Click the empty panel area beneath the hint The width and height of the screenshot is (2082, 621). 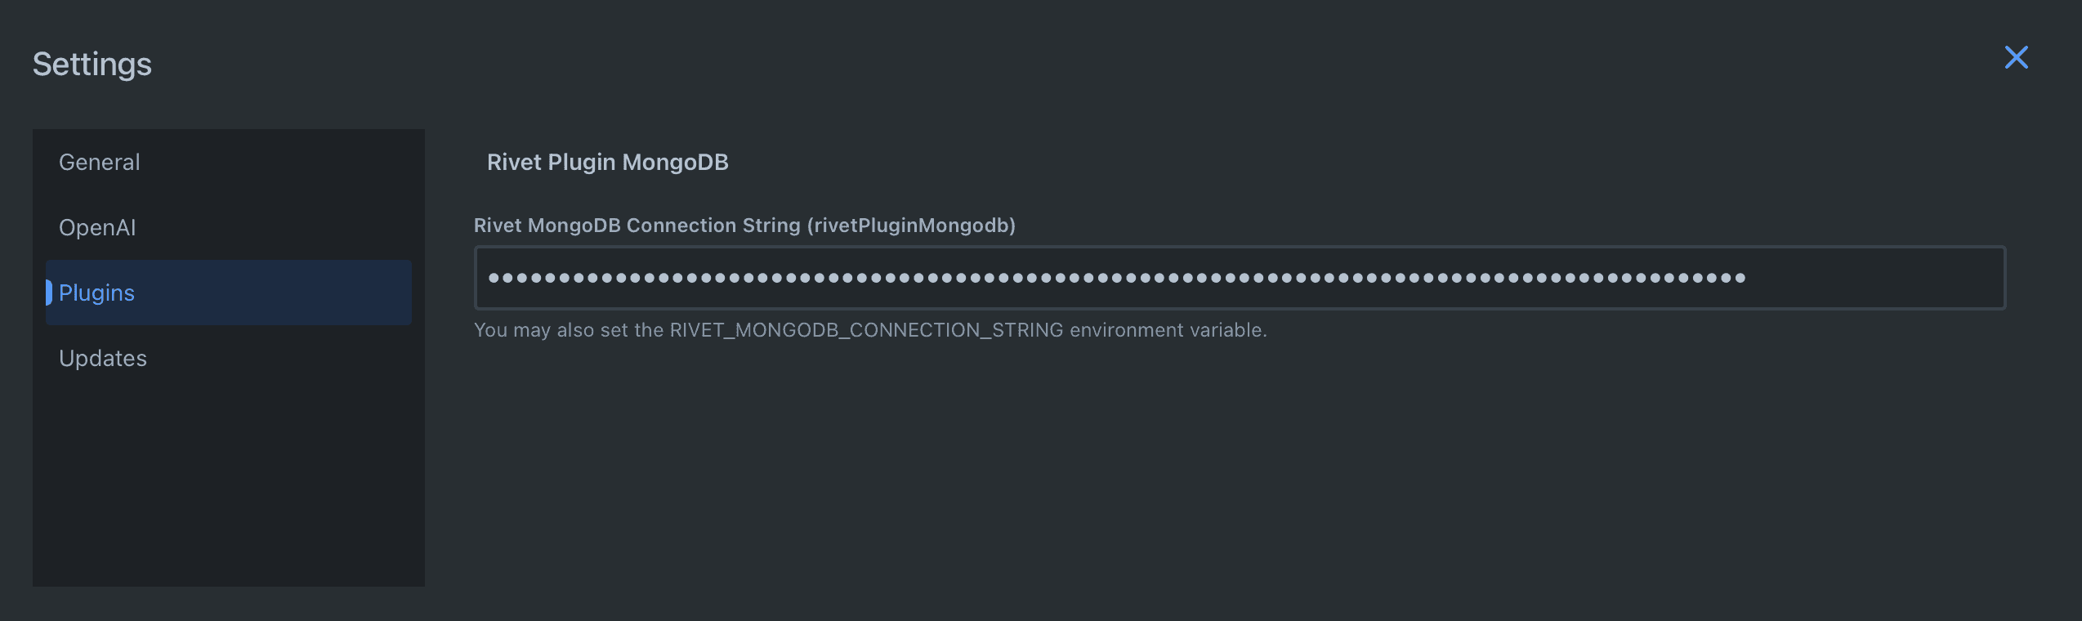pos(1226,474)
